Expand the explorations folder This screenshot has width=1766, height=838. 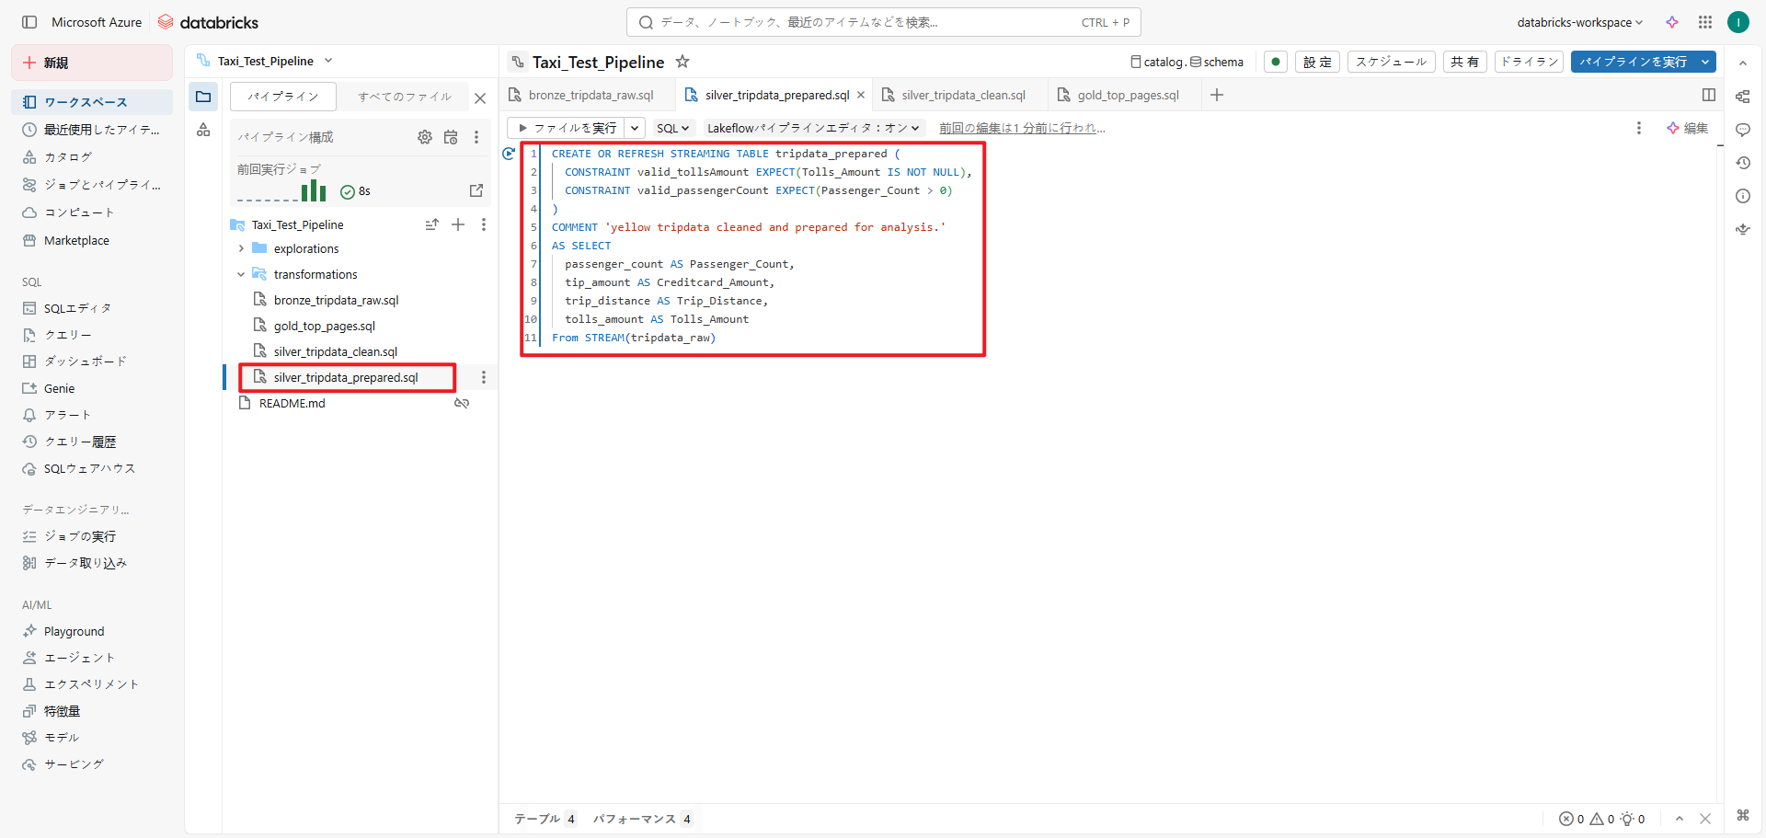[241, 248]
